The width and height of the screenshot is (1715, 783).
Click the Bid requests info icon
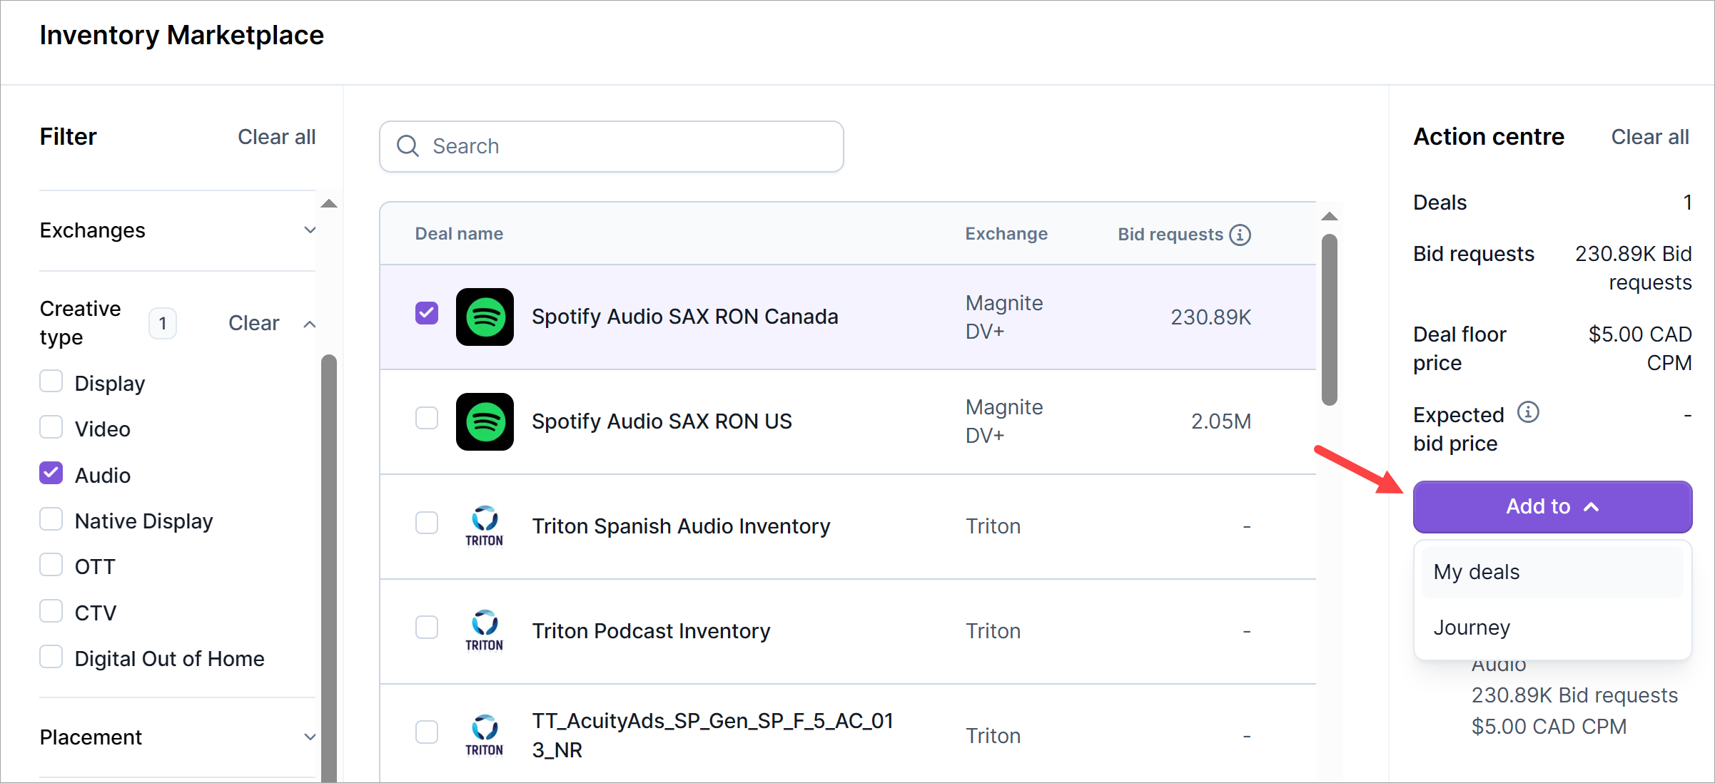1240,235
